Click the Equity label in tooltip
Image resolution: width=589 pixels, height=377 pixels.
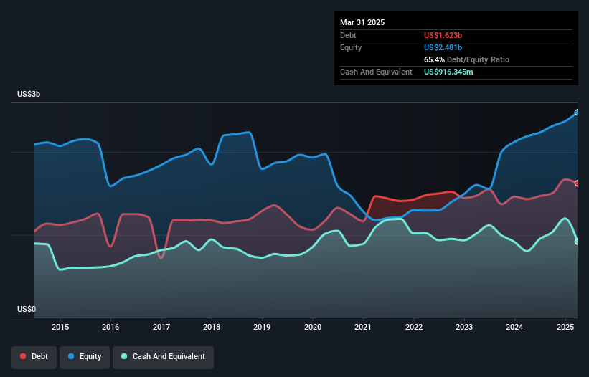(x=351, y=47)
